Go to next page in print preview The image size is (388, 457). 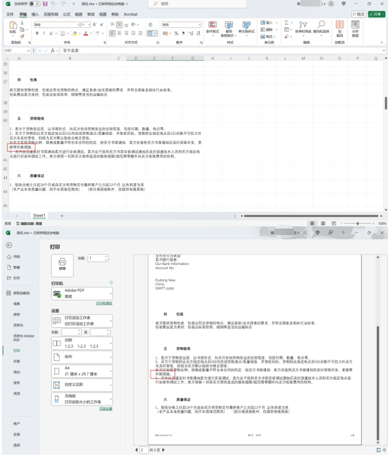click(163, 450)
